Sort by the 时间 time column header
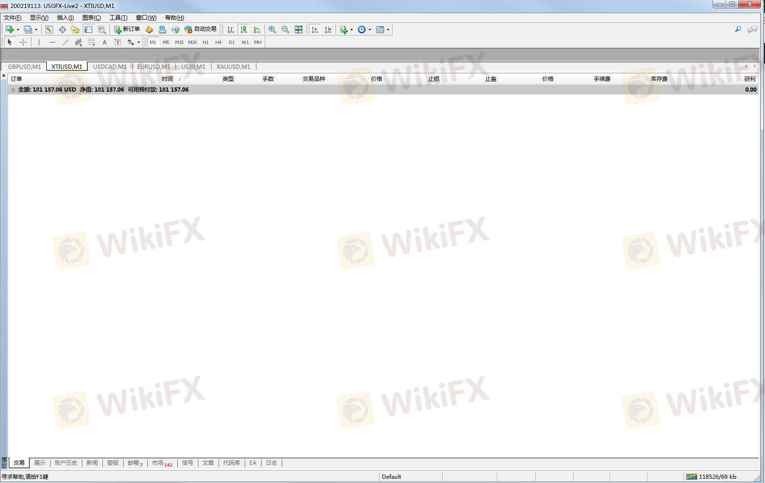The width and height of the screenshot is (765, 483). (168, 79)
